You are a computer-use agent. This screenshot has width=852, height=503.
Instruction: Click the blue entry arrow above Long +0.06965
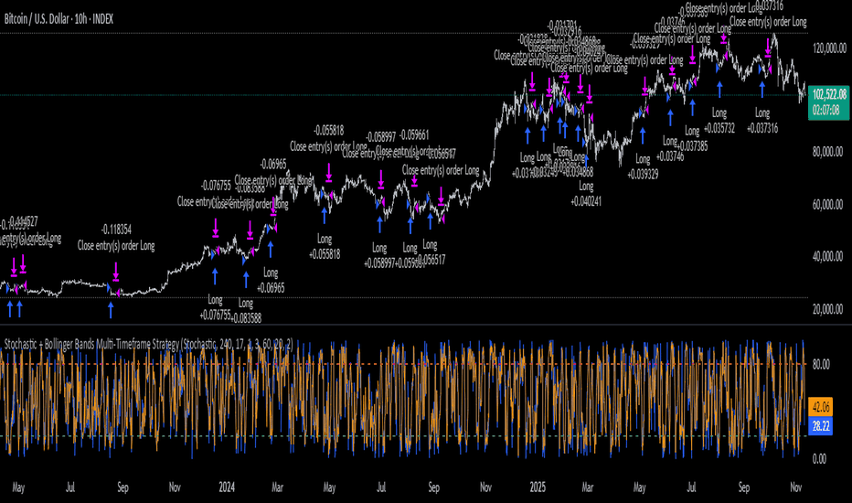(271, 247)
